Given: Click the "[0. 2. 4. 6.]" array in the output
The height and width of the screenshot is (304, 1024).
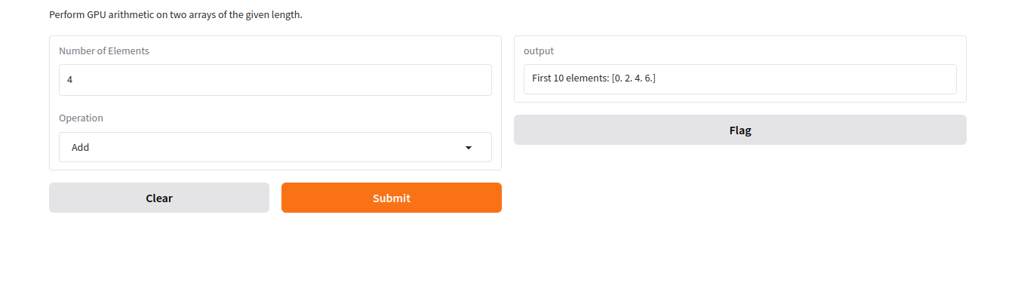Looking at the screenshot, I should tap(633, 78).
